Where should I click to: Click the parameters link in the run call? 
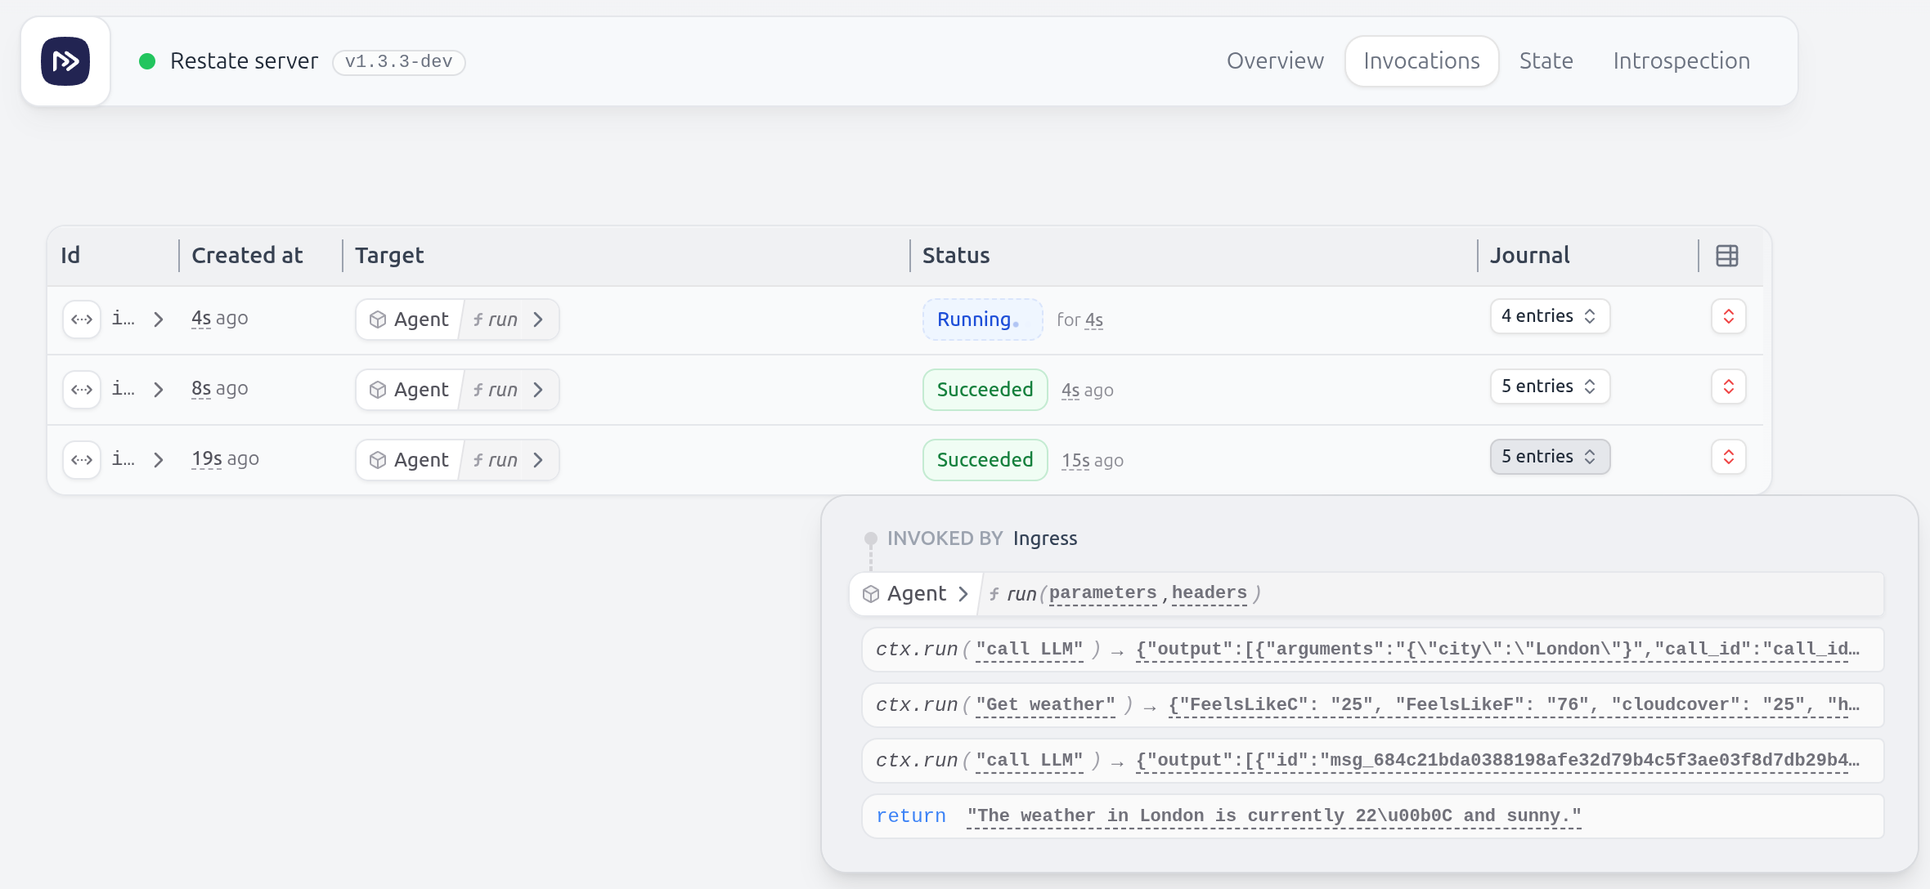pos(1102,593)
